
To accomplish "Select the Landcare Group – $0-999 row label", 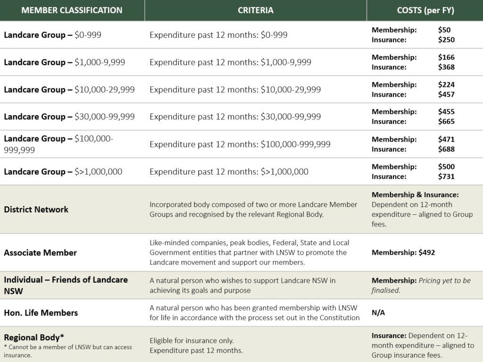I will (x=52, y=35).
